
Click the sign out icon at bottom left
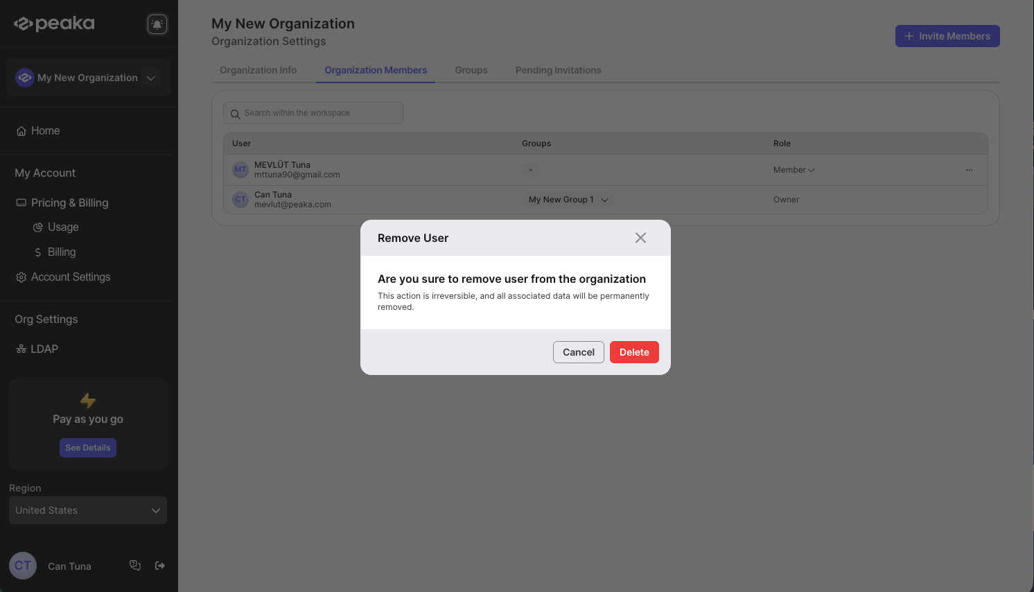point(160,565)
